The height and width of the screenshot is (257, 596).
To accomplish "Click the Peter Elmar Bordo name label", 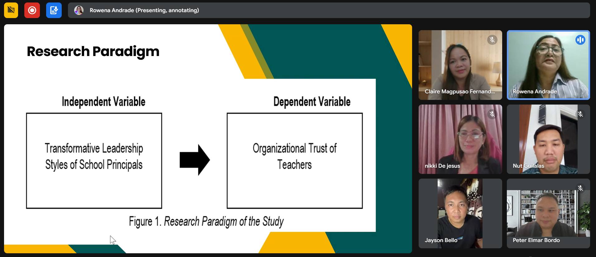I will click(536, 240).
